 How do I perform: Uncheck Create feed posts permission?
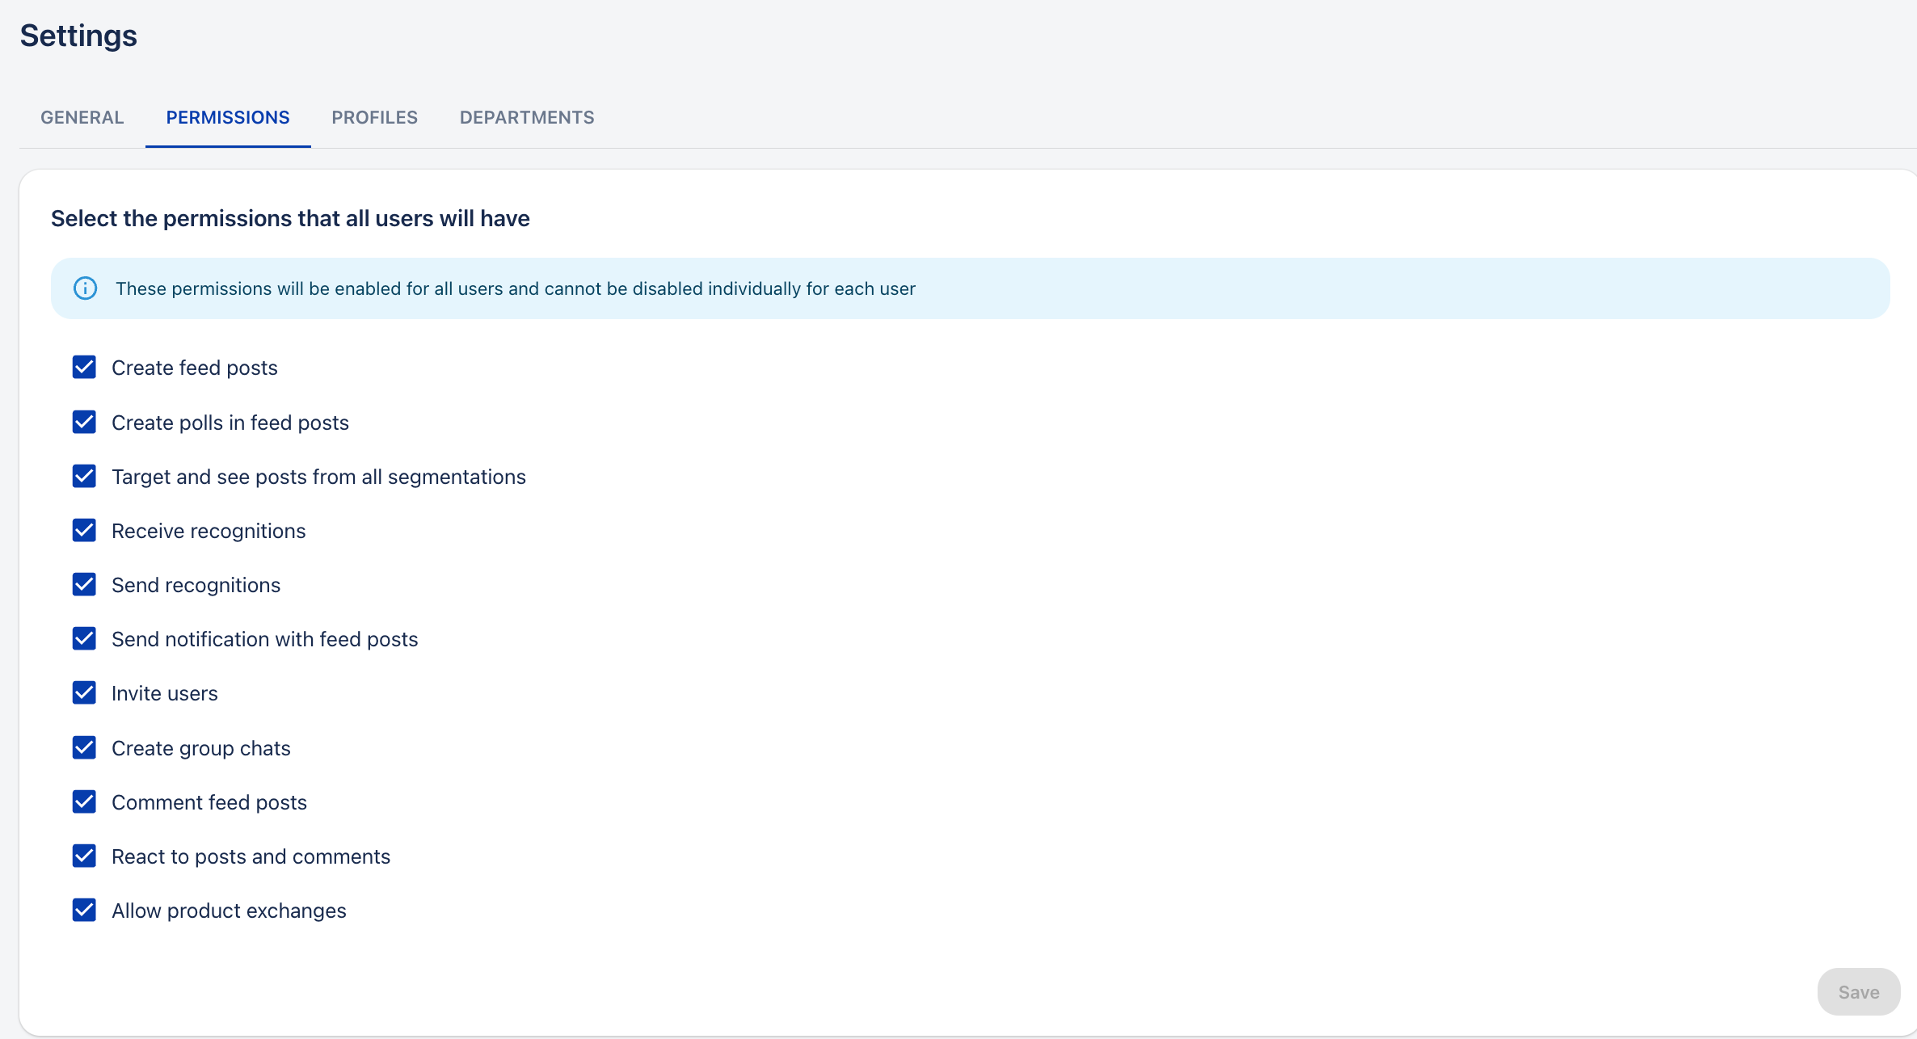coord(84,367)
